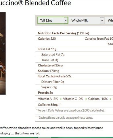Click the Caffeine 55mg line

point(49,105)
